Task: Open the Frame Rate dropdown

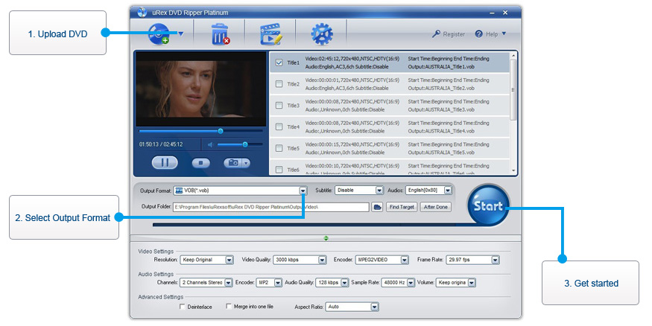Action: coord(496,260)
